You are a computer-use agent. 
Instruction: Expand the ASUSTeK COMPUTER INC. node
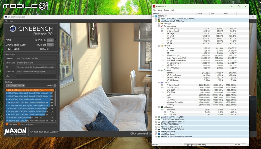click(156, 19)
